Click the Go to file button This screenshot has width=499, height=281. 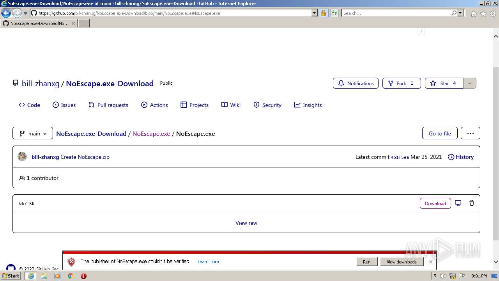pyautogui.click(x=440, y=133)
